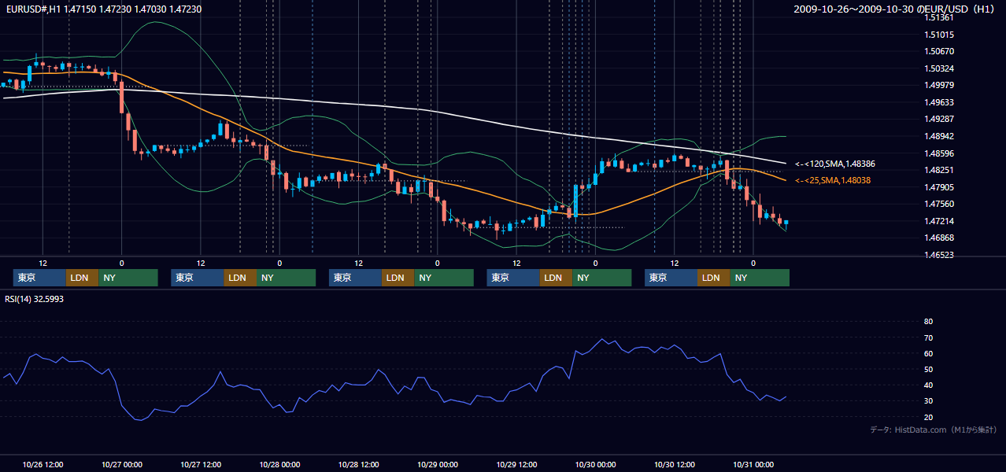Select the RSI(14) 32.5993 indicator label
The width and height of the screenshot is (1006, 472).
pyautogui.click(x=34, y=299)
